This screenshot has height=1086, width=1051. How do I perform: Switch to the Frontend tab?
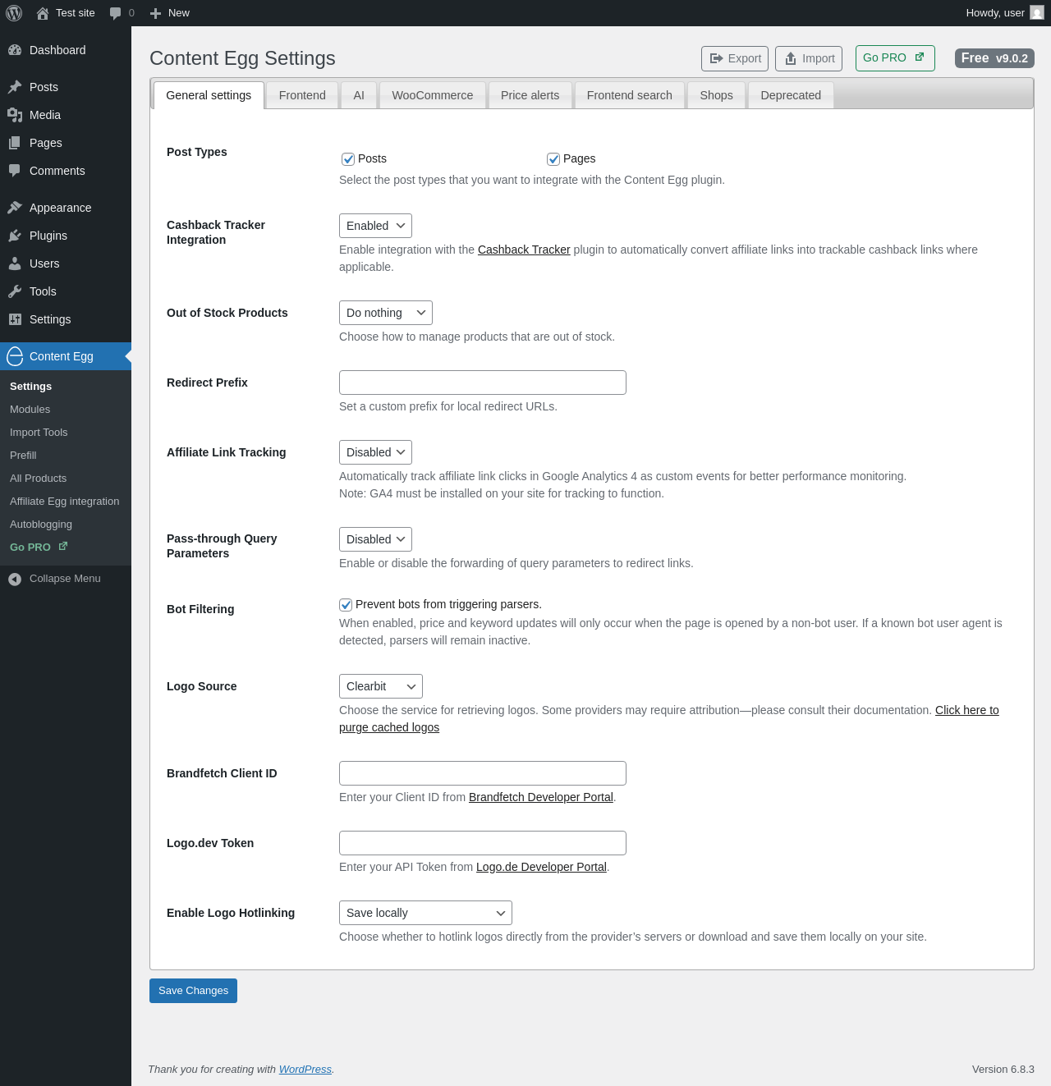coord(302,95)
